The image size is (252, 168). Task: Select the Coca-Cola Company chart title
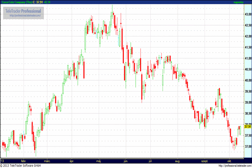point(15,2)
